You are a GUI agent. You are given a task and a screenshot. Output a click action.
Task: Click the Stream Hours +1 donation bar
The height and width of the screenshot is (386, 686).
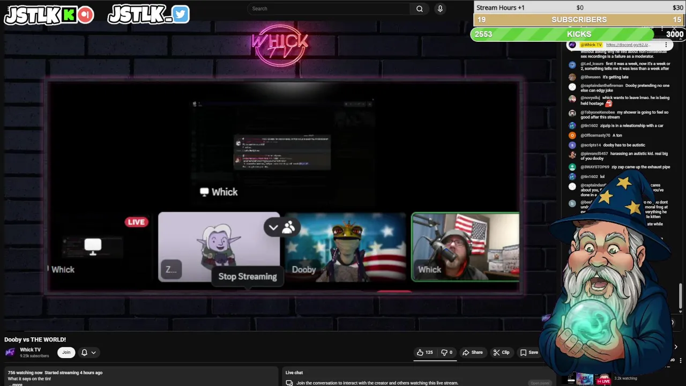tap(579, 8)
